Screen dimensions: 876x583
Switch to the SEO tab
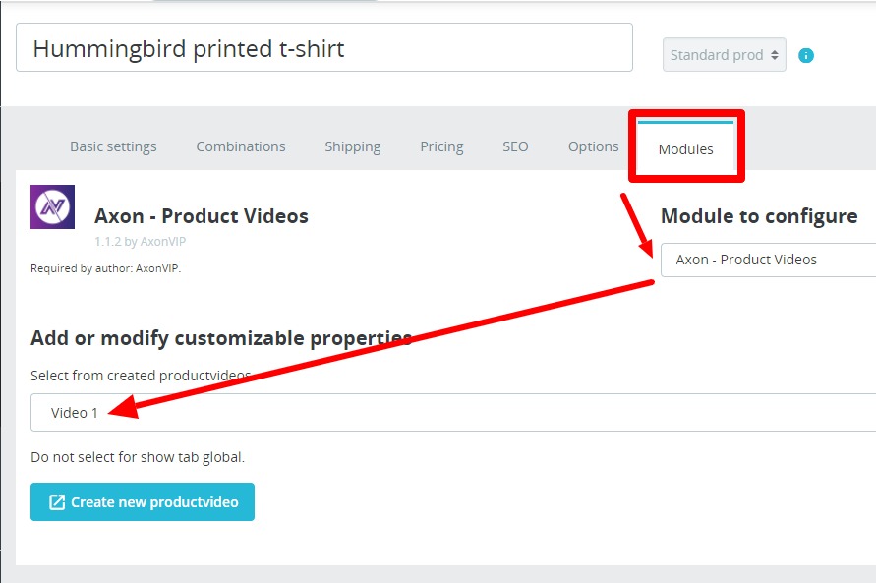[515, 146]
